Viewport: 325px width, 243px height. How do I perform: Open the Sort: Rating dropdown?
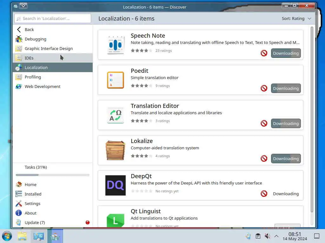tap(296, 18)
